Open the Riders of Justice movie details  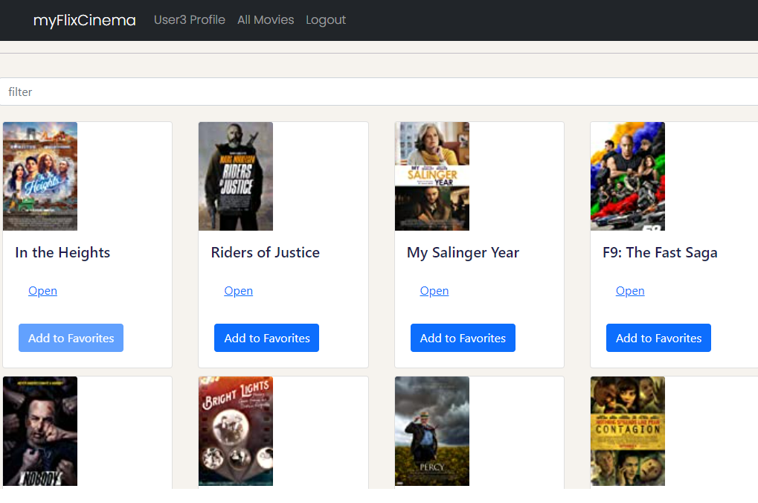point(238,290)
